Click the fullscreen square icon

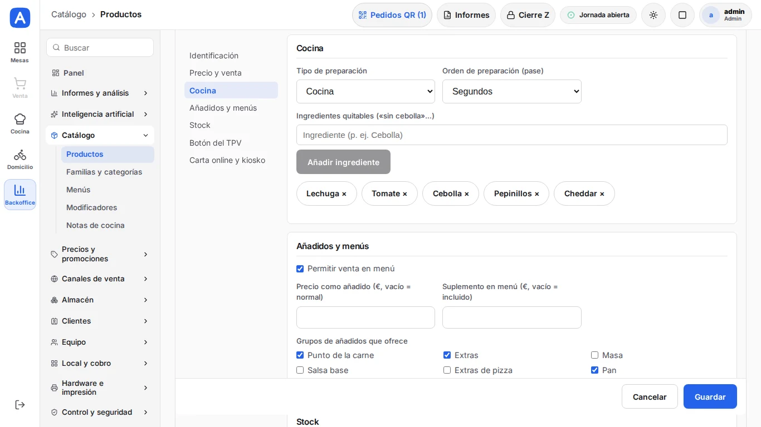coord(682,15)
